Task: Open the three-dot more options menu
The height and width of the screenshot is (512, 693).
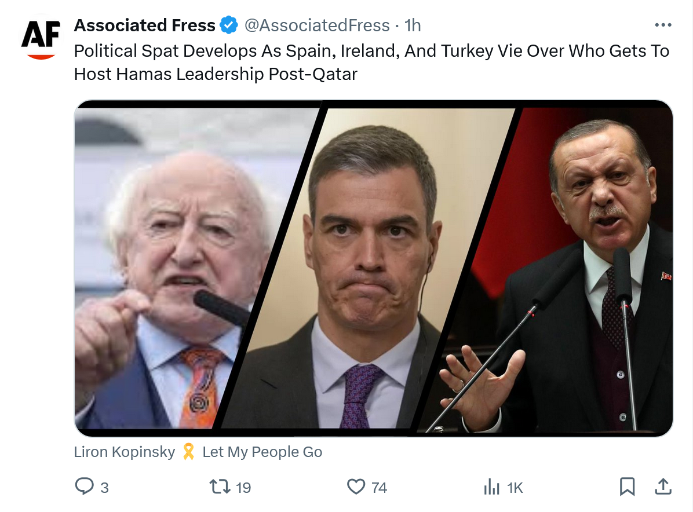Action: tap(662, 25)
